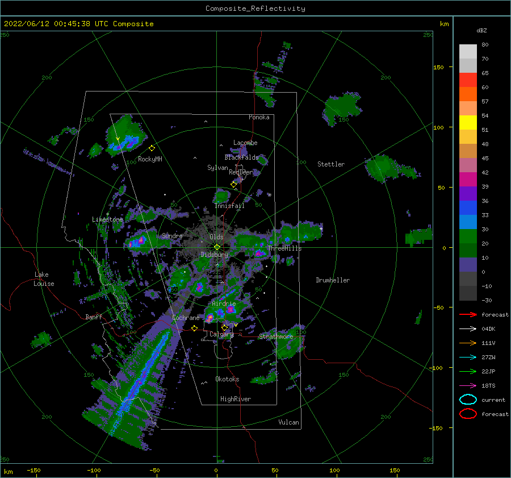Click the Limestone label

click(x=107, y=219)
